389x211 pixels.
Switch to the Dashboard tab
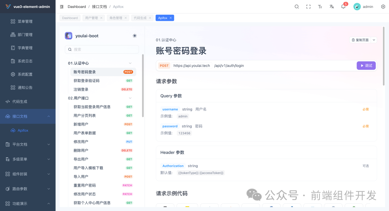coord(70,17)
